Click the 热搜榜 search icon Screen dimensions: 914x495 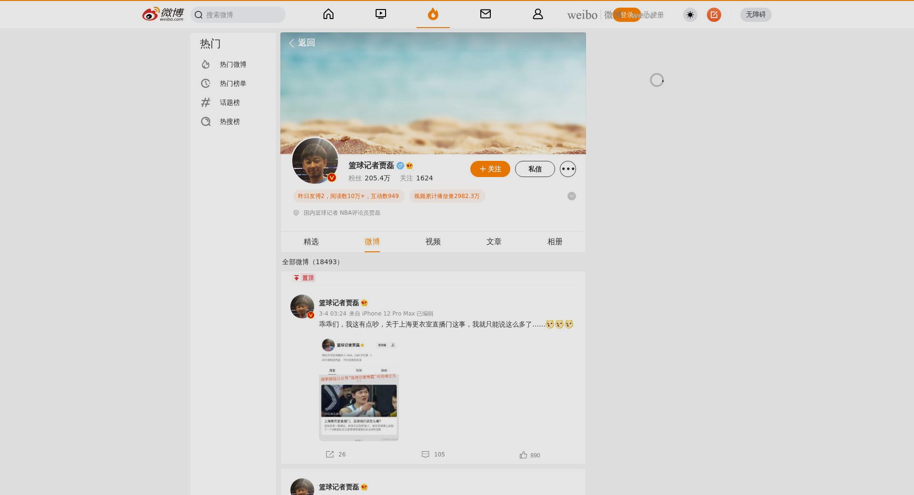coord(206,121)
